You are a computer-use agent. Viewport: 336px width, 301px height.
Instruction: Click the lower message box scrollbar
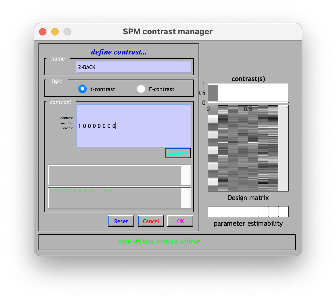click(186, 198)
